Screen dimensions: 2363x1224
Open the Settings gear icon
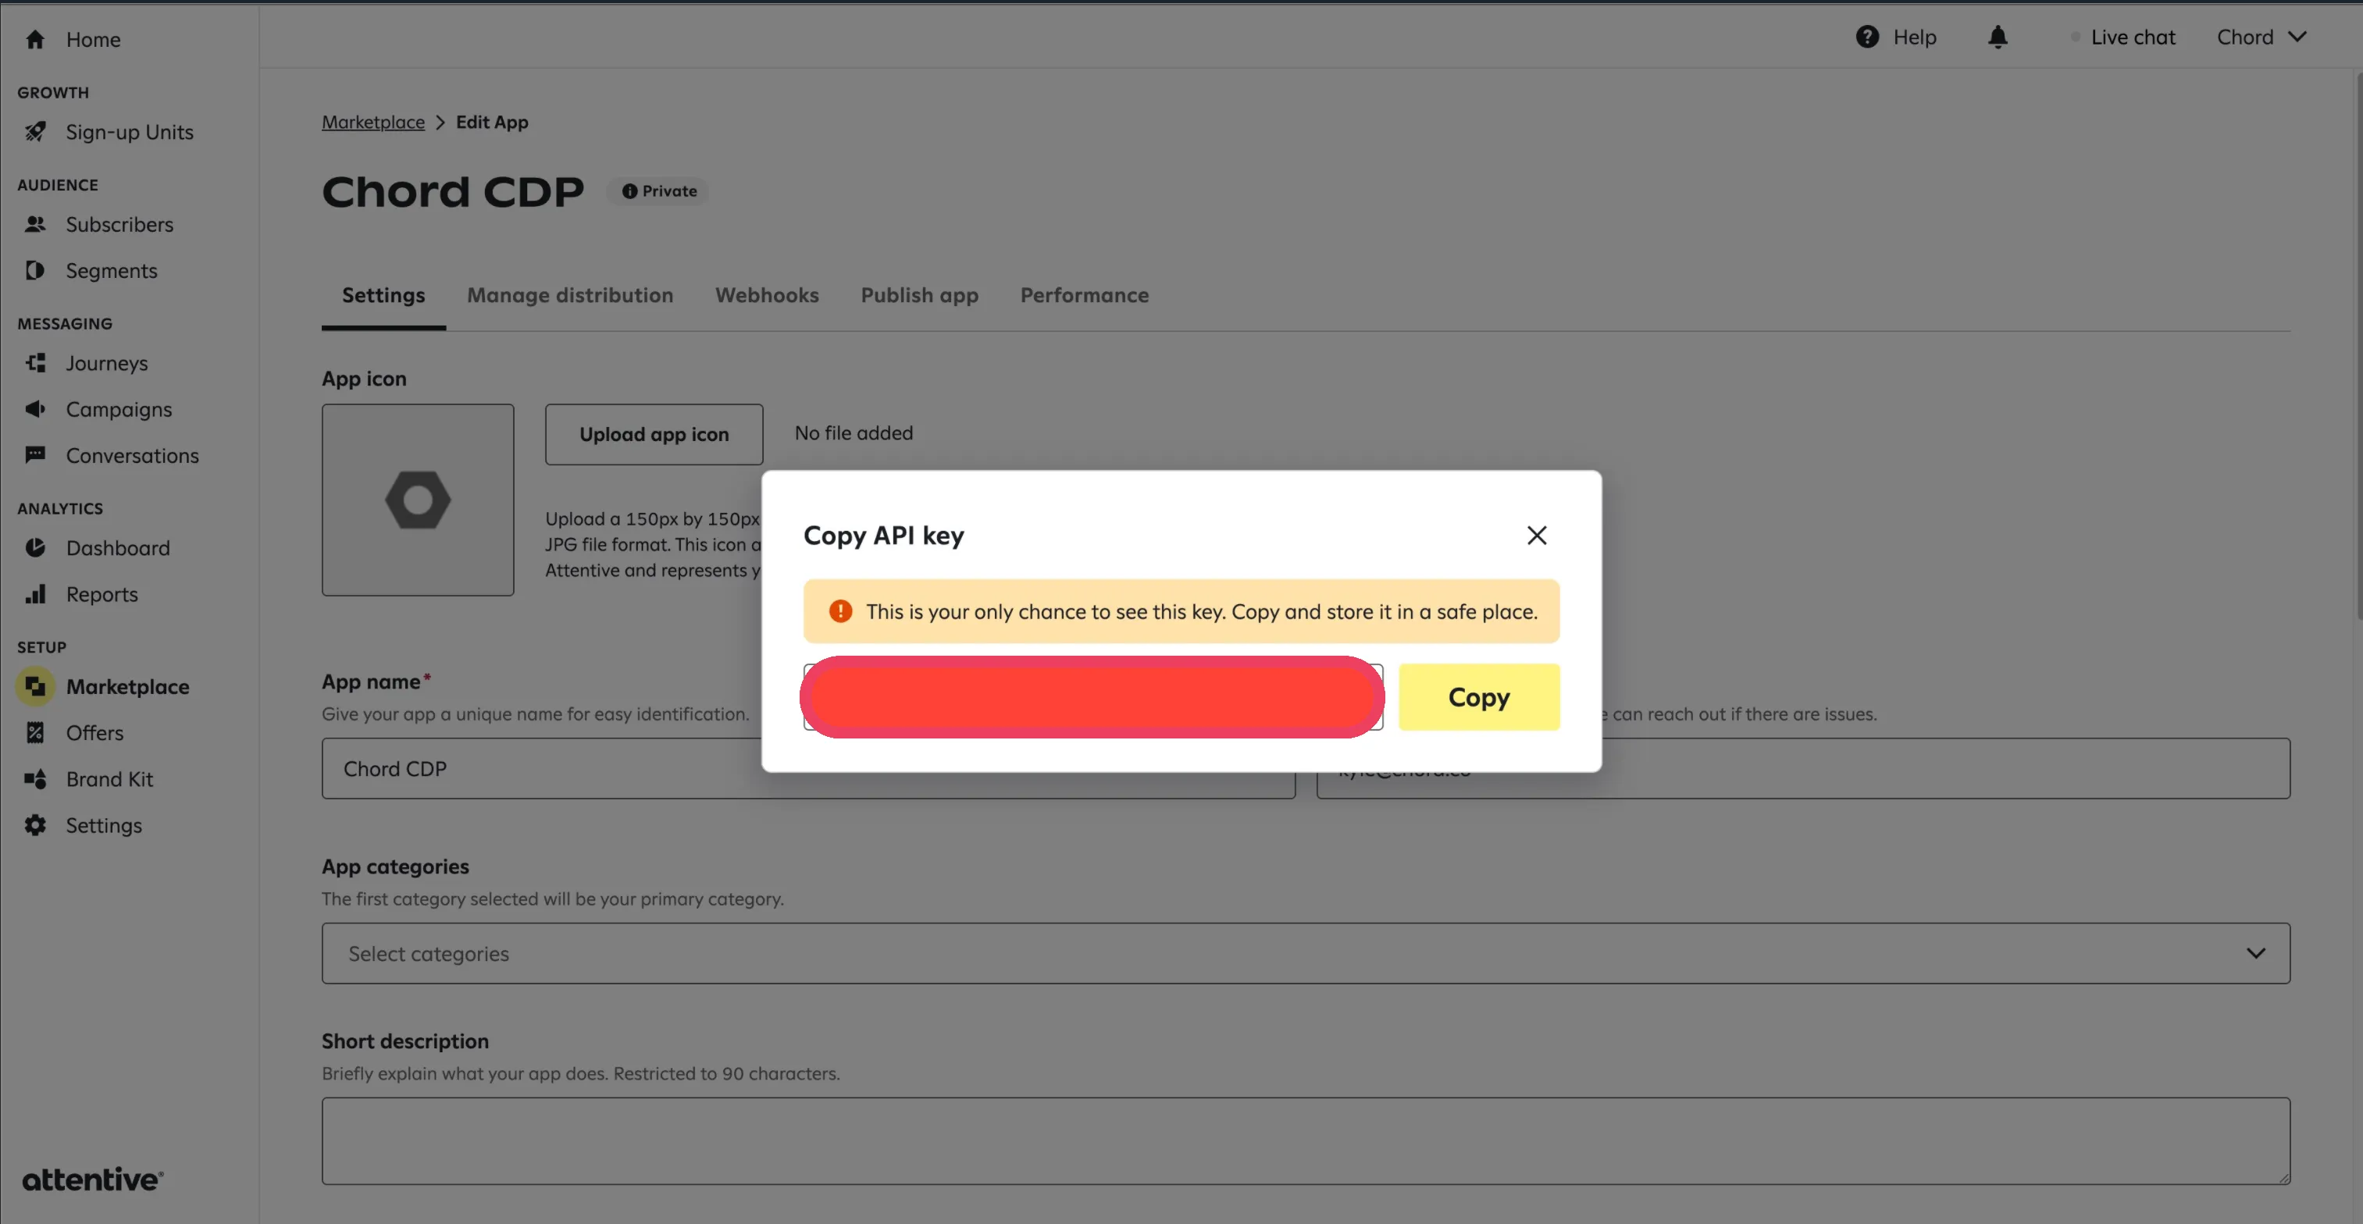pos(35,825)
